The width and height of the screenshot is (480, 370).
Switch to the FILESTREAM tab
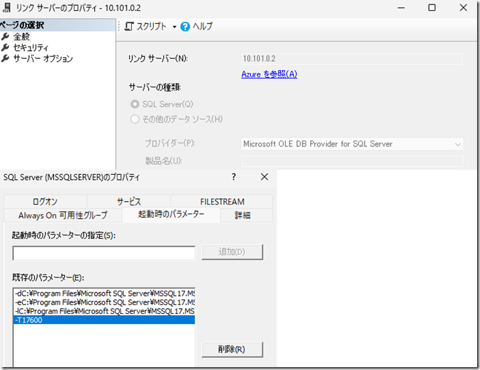tap(222, 202)
